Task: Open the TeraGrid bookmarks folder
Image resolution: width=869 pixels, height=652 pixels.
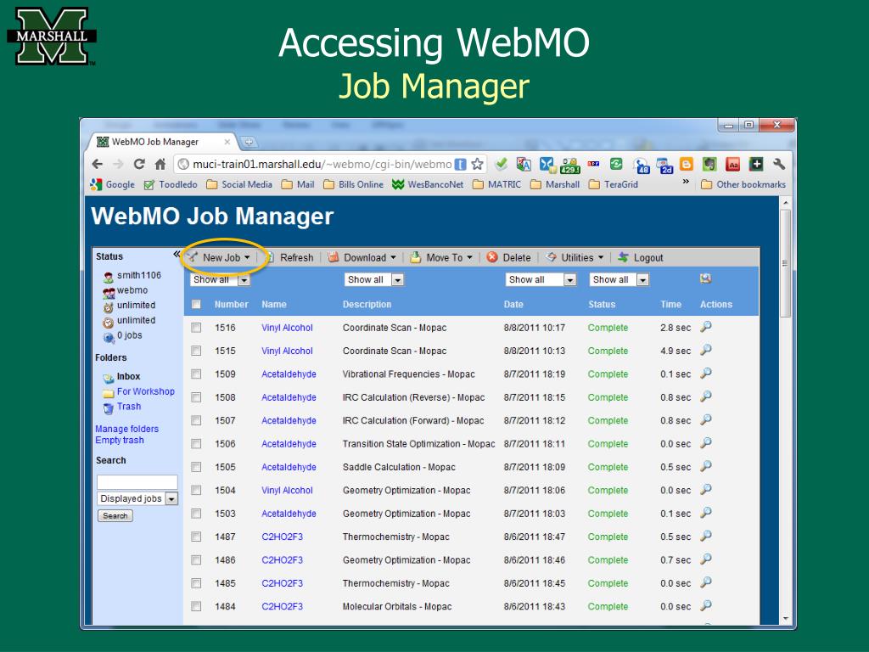Action: (x=614, y=184)
